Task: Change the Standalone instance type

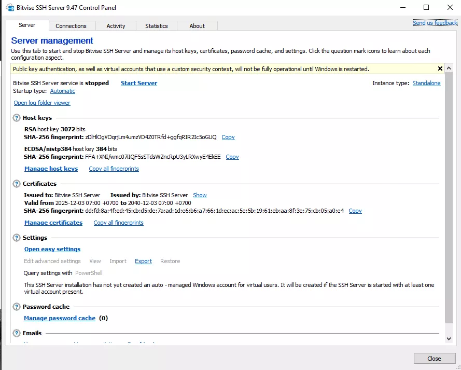Action: (426, 83)
